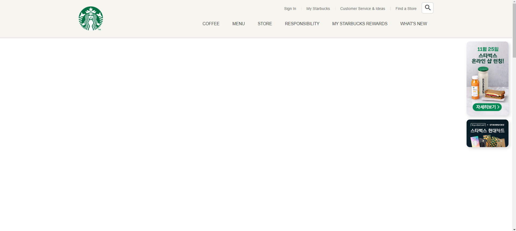Click the Starbucks siren logo
Image resolution: width=516 pixels, height=231 pixels.
(x=91, y=18)
